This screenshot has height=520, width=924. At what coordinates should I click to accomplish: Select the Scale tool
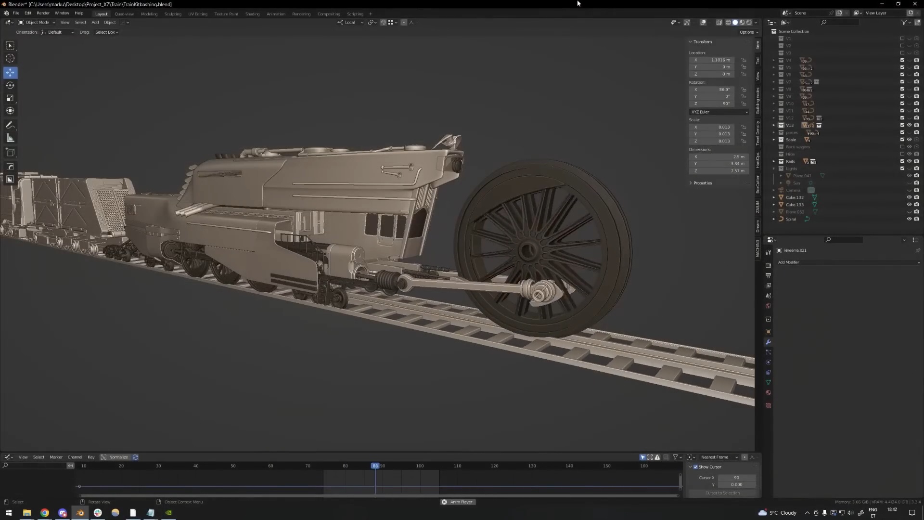(x=10, y=98)
